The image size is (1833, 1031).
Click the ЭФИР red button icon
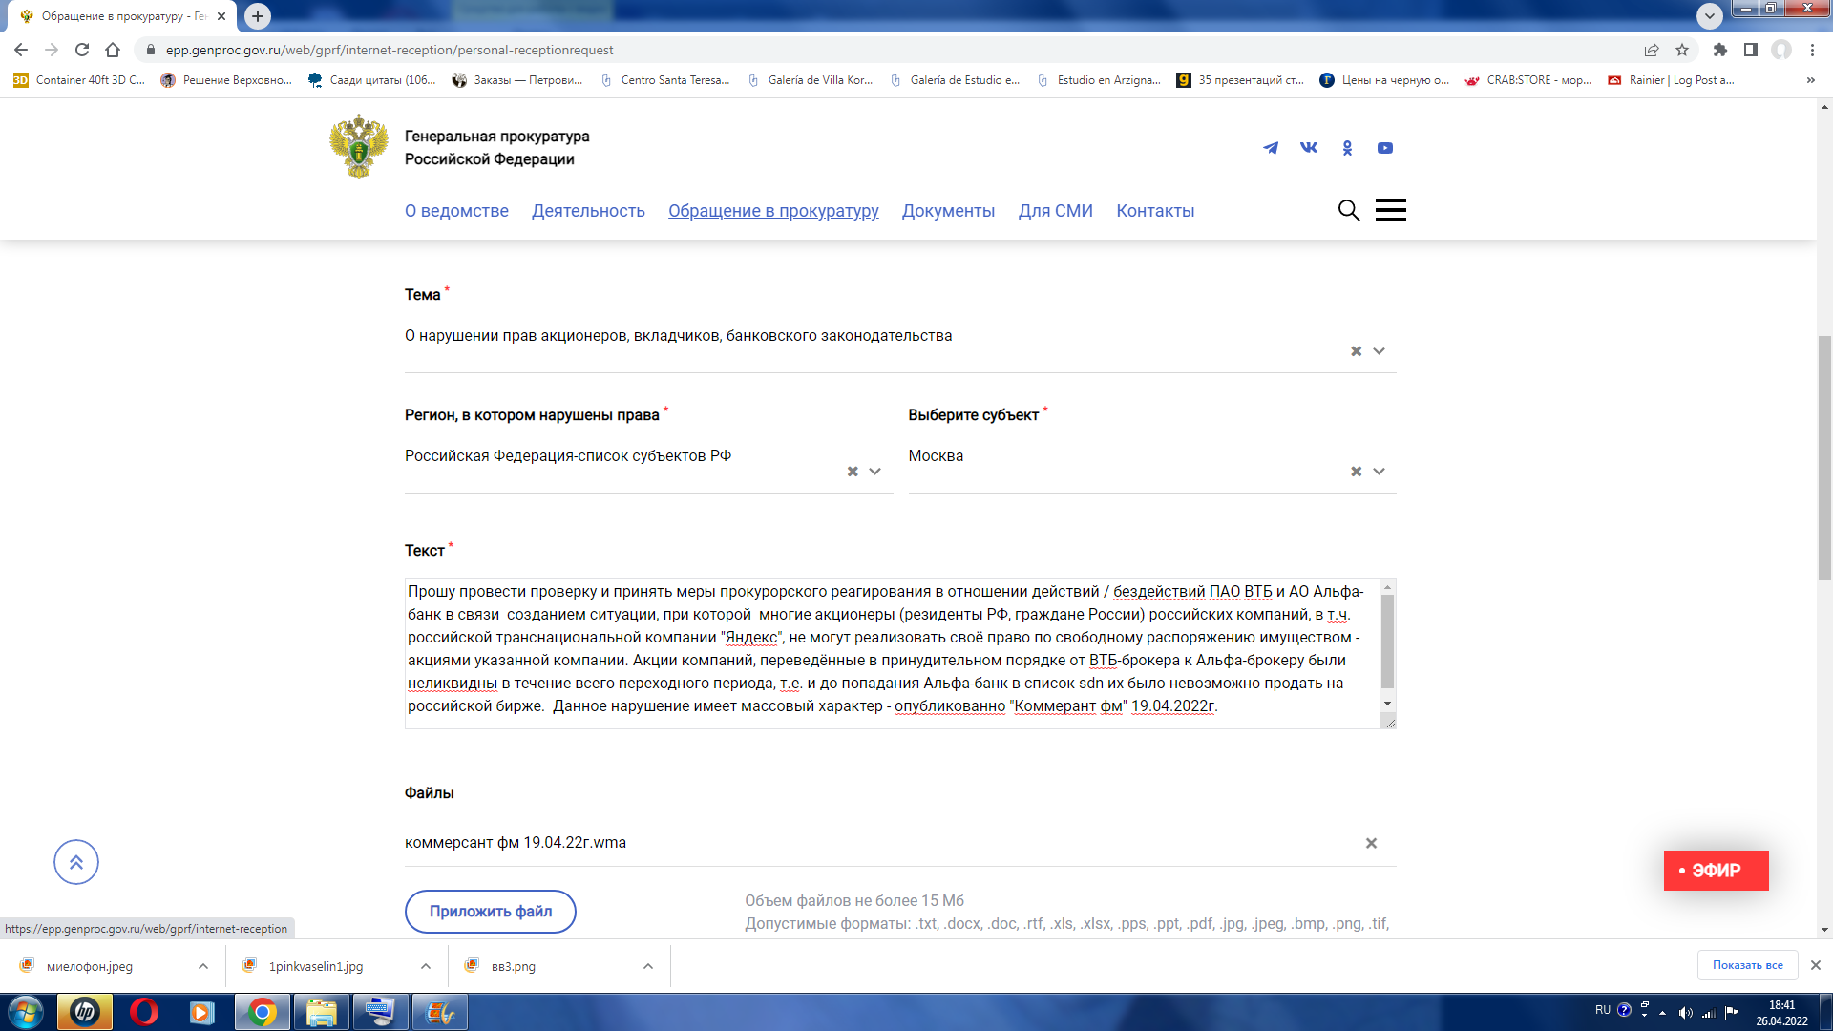(x=1716, y=870)
